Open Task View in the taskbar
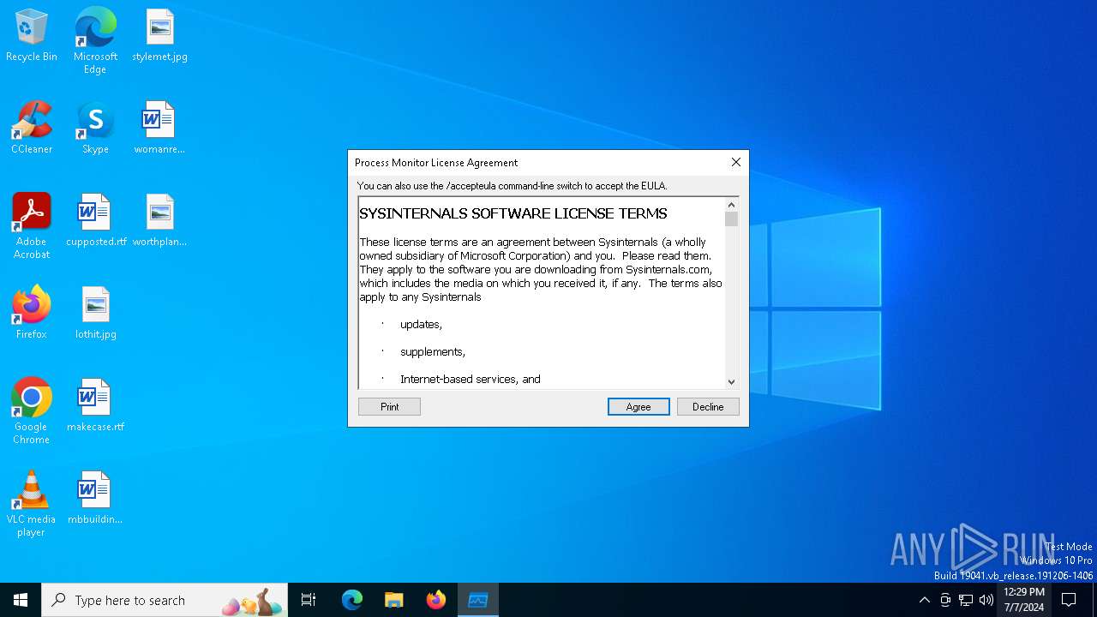Image resolution: width=1097 pixels, height=617 pixels. coord(309,600)
